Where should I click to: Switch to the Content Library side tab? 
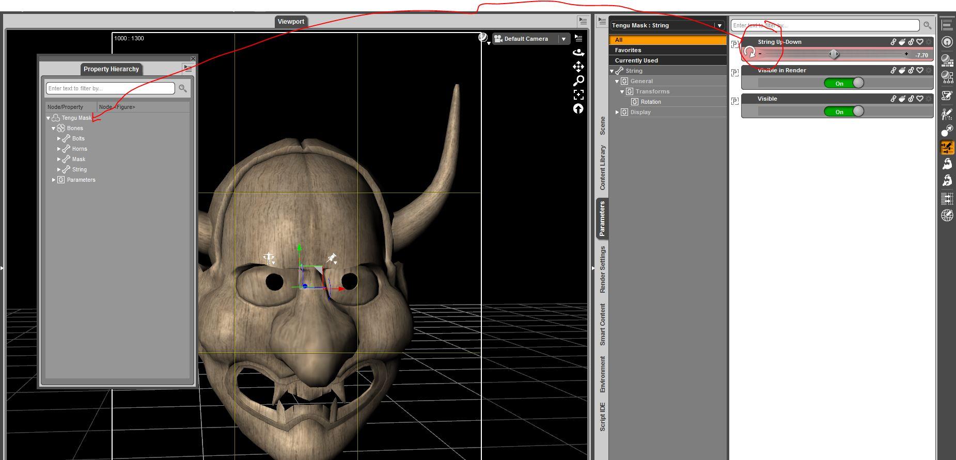[x=602, y=167]
